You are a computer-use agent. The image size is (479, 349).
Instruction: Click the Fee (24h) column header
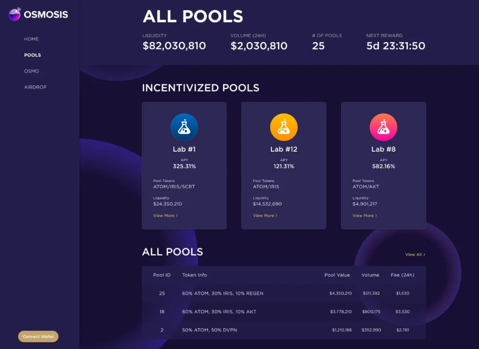pos(402,275)
